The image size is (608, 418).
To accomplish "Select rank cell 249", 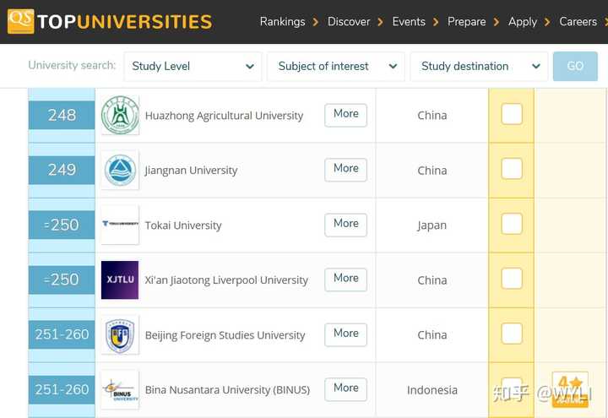I will (62, 170).
